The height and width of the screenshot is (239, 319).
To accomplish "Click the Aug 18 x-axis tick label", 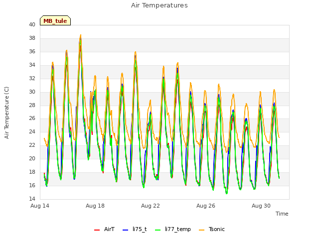I will tap(95, 206).
